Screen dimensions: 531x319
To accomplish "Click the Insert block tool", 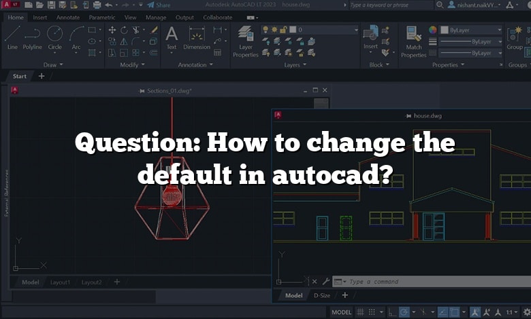I will (370, 37).
